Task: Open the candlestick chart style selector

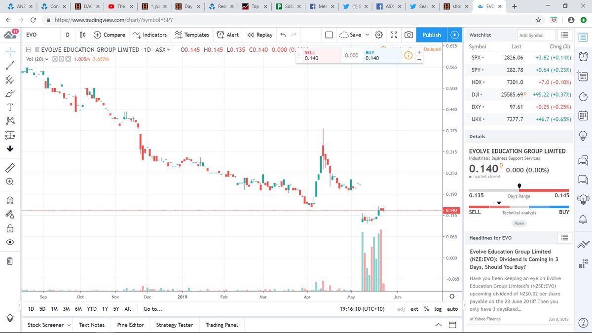Action: click(83, 35)
